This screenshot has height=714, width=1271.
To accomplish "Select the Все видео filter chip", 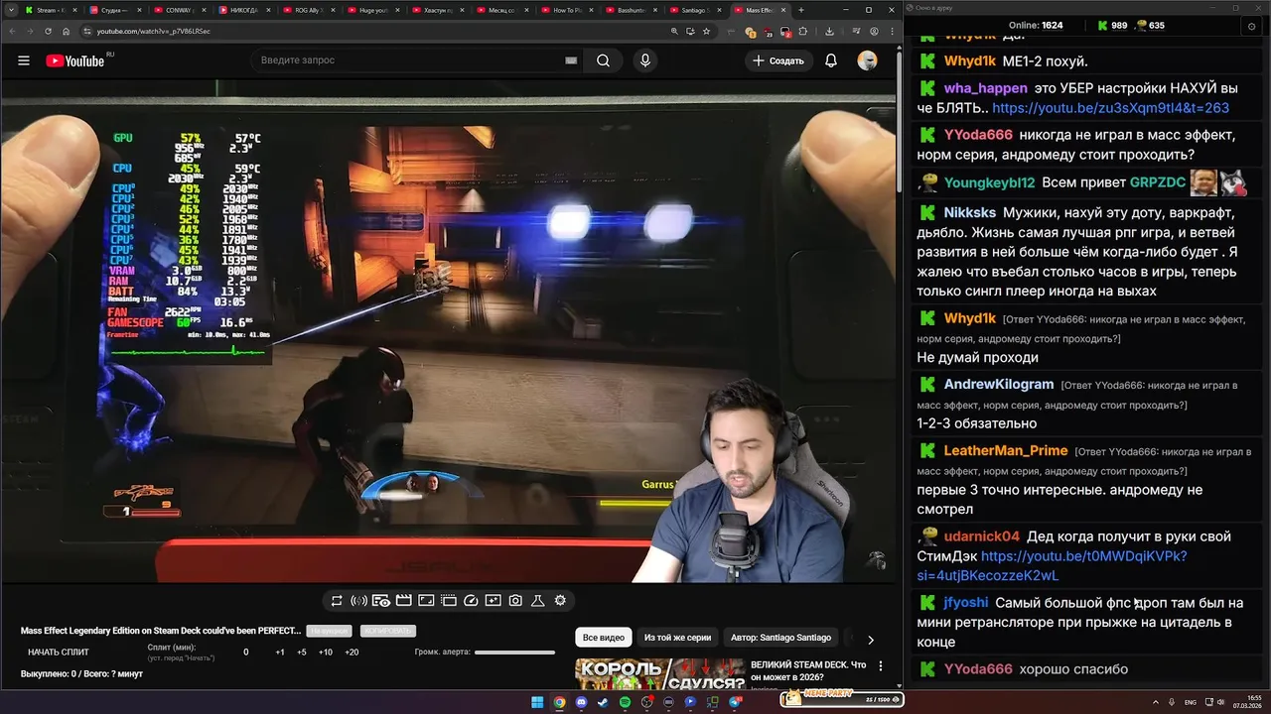I will click(604, 638).
